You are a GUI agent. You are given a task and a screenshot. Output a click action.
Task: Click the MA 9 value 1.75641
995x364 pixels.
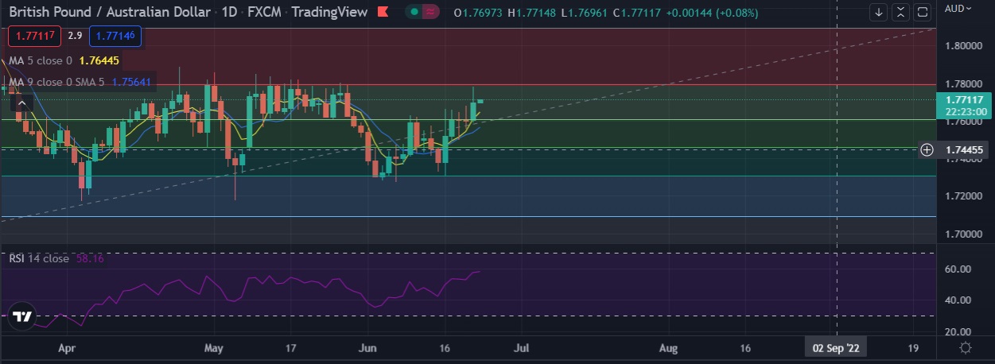(x=132, y=82)
